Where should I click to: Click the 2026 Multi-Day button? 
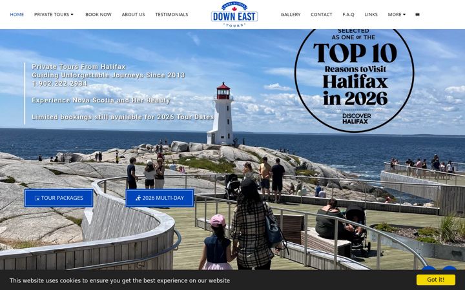[x=160, y=198]
